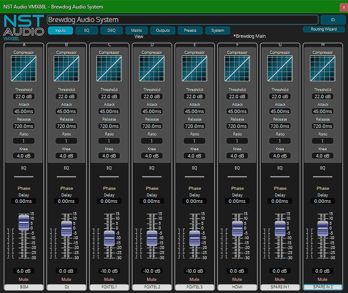Mute the BGM input channel
Image resolution: width=348 pixels, height=293 pixels.
tap(24, 279)
